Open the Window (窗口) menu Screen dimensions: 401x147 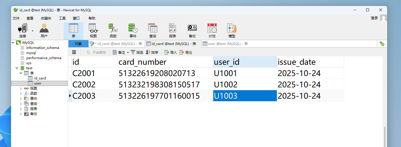(76, 18)
